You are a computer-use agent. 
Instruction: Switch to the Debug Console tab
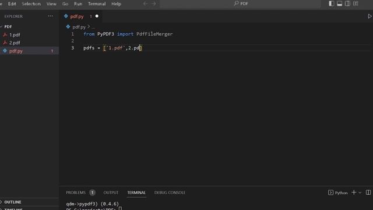(x=170, y=192)
